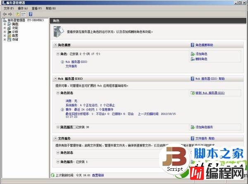Toggle the console tree toolbar icon
The image size is (248, 184).
pos(24,14)
